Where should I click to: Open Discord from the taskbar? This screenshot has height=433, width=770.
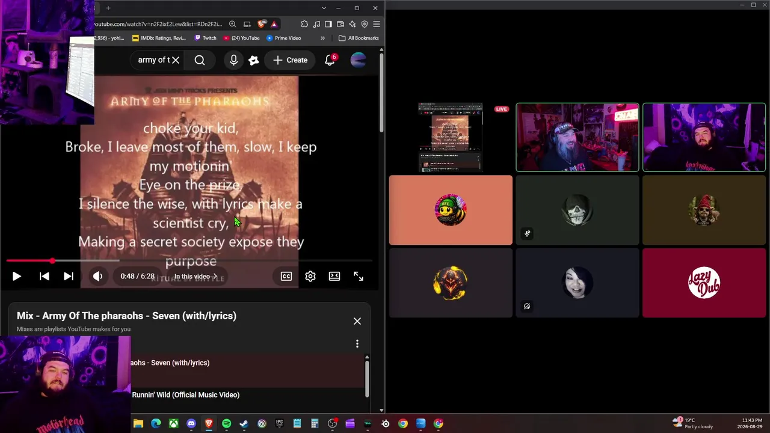pyautogui.click(x=191, y=423)
